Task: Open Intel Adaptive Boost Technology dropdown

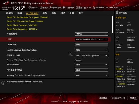Action: tap(91, 50)
